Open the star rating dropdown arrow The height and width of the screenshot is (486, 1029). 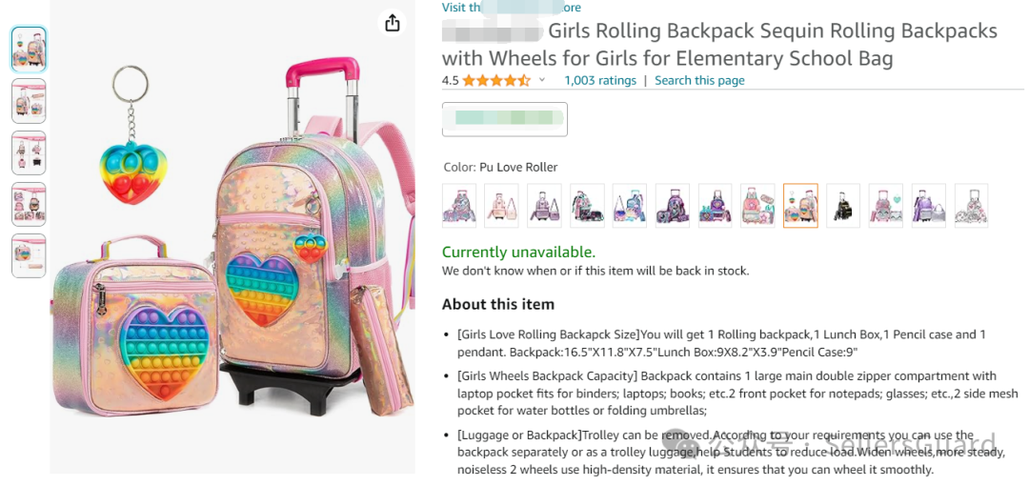(x=542, y=81)
